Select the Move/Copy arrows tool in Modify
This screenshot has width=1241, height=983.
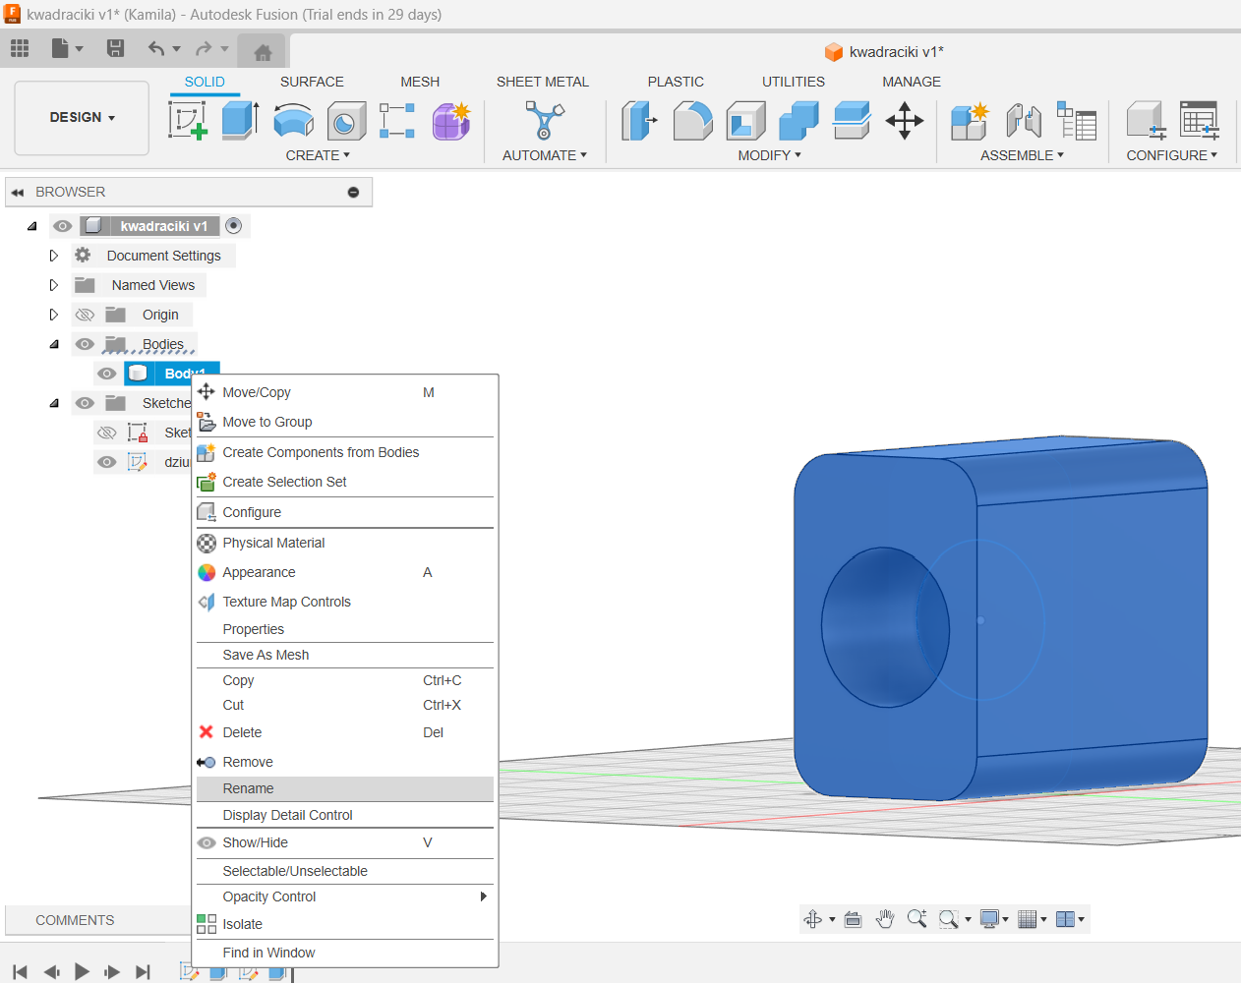[905, 121]
